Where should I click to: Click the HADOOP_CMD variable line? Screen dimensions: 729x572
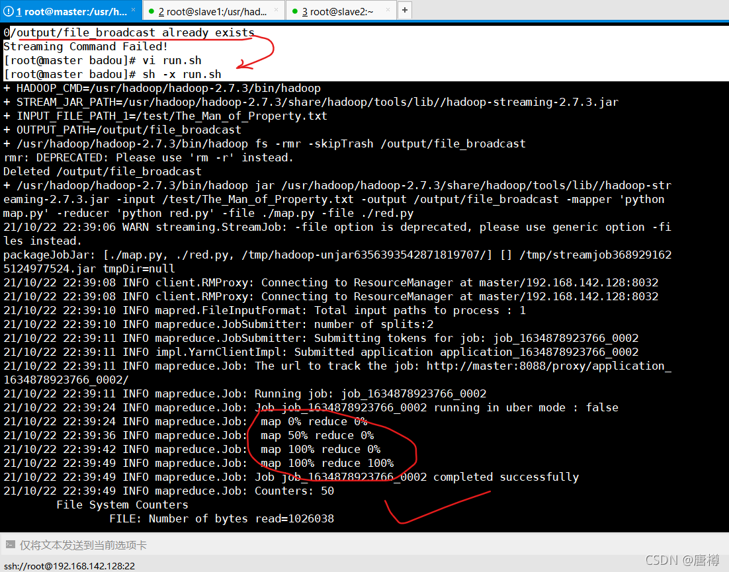tap(162, 89)
